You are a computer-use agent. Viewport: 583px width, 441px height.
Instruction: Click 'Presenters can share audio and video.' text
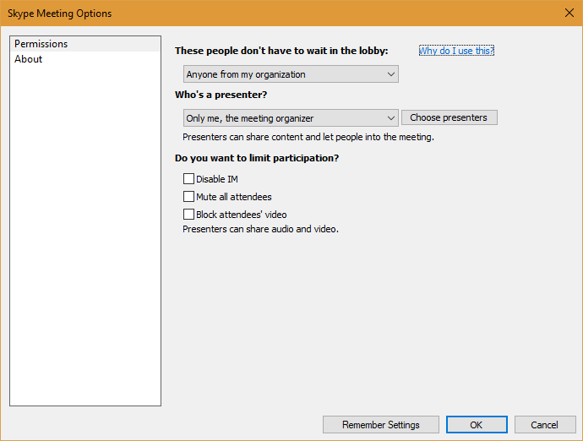click(x=260, y=229)
